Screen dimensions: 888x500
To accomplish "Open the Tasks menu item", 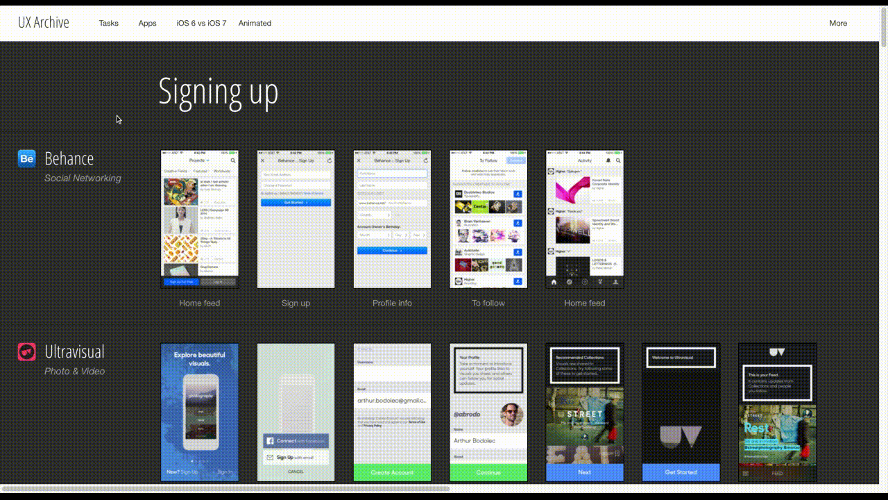I will (108, 23).
